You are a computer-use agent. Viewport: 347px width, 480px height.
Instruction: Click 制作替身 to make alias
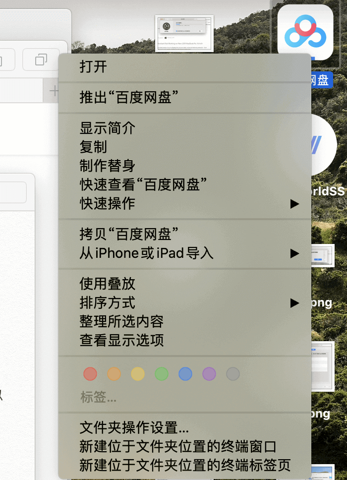point(108,166)
